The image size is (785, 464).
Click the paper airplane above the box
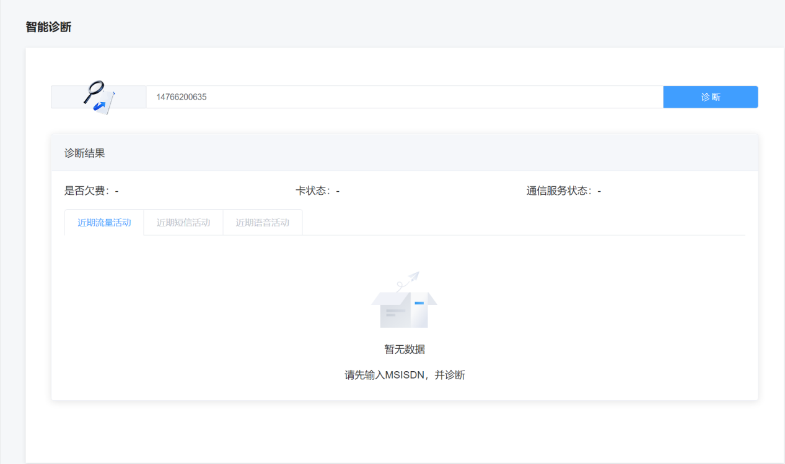click(413, 277)
